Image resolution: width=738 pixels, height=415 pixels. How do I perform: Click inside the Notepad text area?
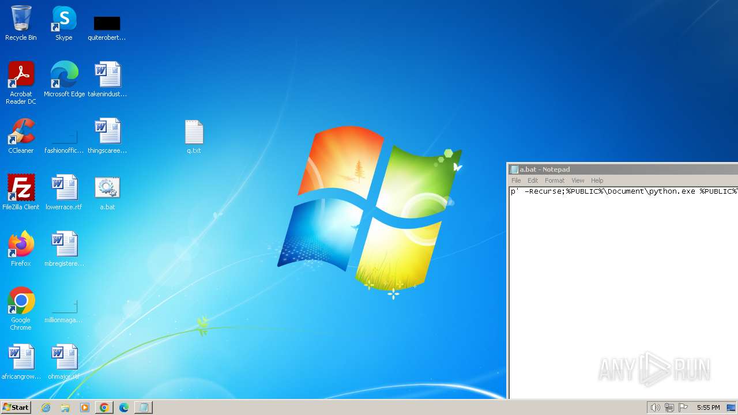point(623,292)
